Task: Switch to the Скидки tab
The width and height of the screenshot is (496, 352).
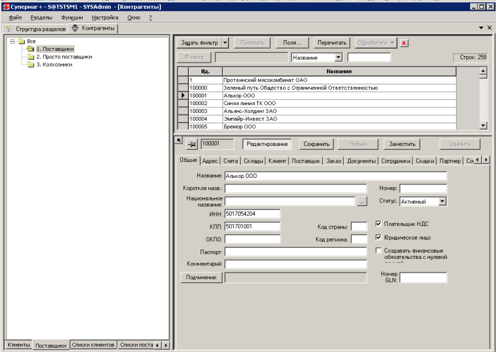Action: [424, 161]
